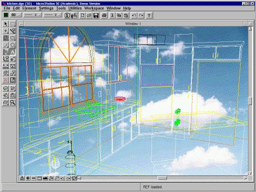This screenshot has height=192, width=256.
Task: Click the Update View paintbrush button
Action: click(x=22, y=178)
